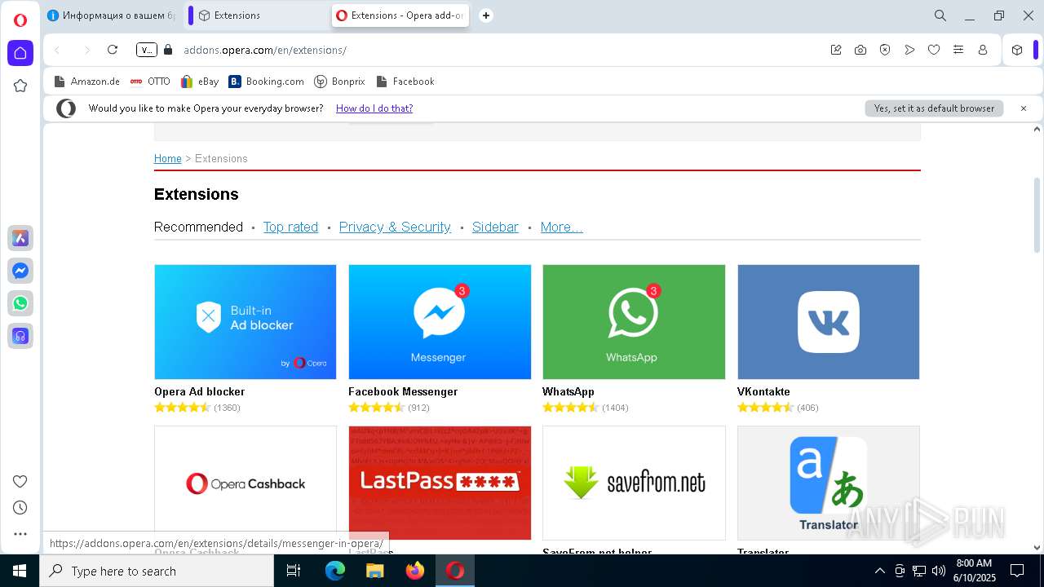The width and height of the screenshot is (1044, 587).
Task: Open Translator extension thumbnail
Action: (x=829, y=483)
